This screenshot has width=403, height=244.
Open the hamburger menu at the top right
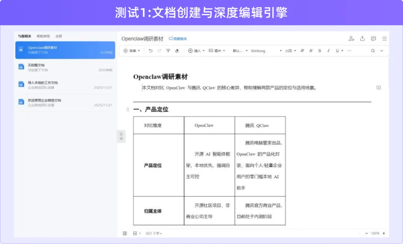pos(384,38)
